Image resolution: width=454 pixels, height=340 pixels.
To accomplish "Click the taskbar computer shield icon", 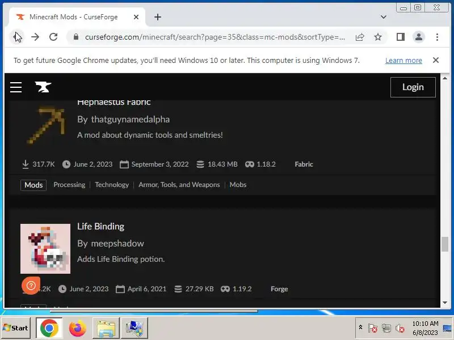I will point(134,328).
